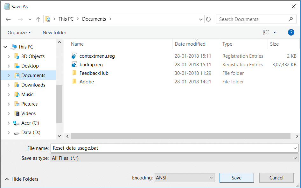Click the FeedbackHub folder icon
The image size is (301, 188).
(74, 73)
